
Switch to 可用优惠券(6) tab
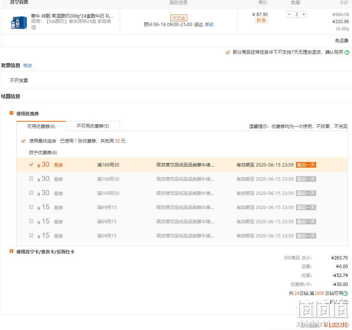pos(41,126)
